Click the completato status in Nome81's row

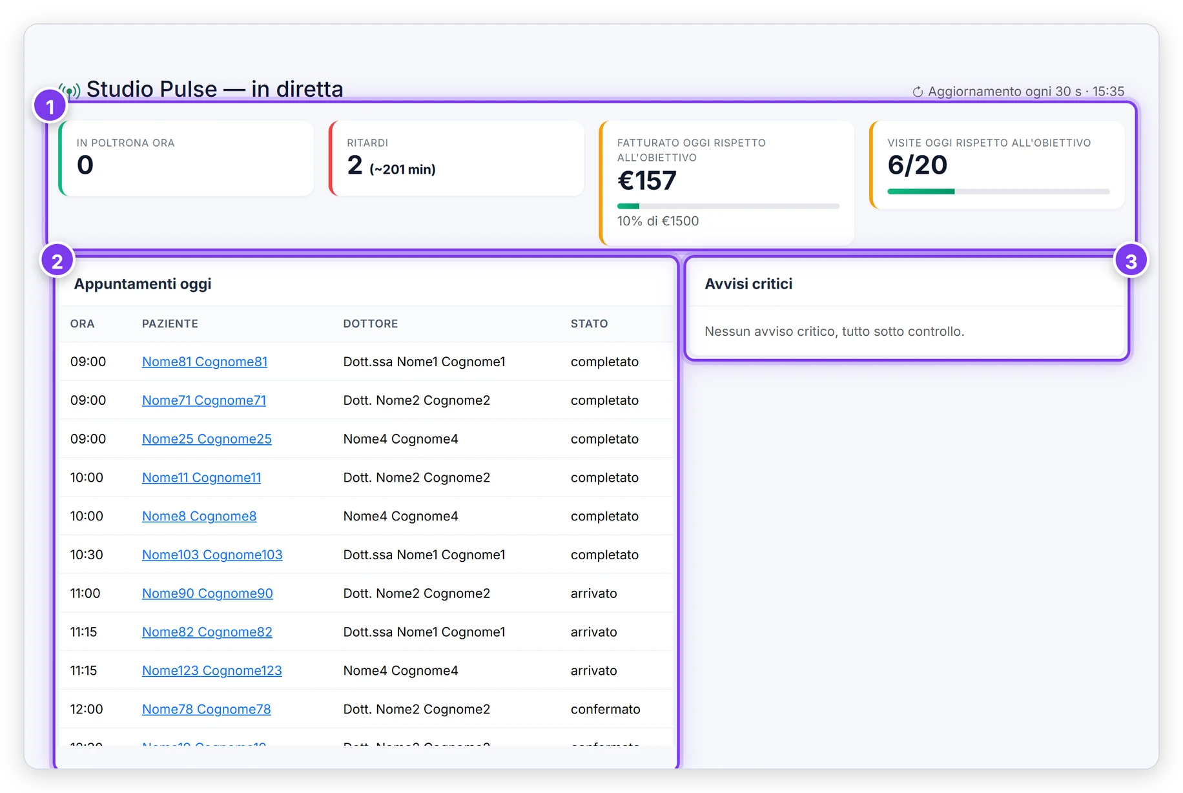tap(604, 362)
